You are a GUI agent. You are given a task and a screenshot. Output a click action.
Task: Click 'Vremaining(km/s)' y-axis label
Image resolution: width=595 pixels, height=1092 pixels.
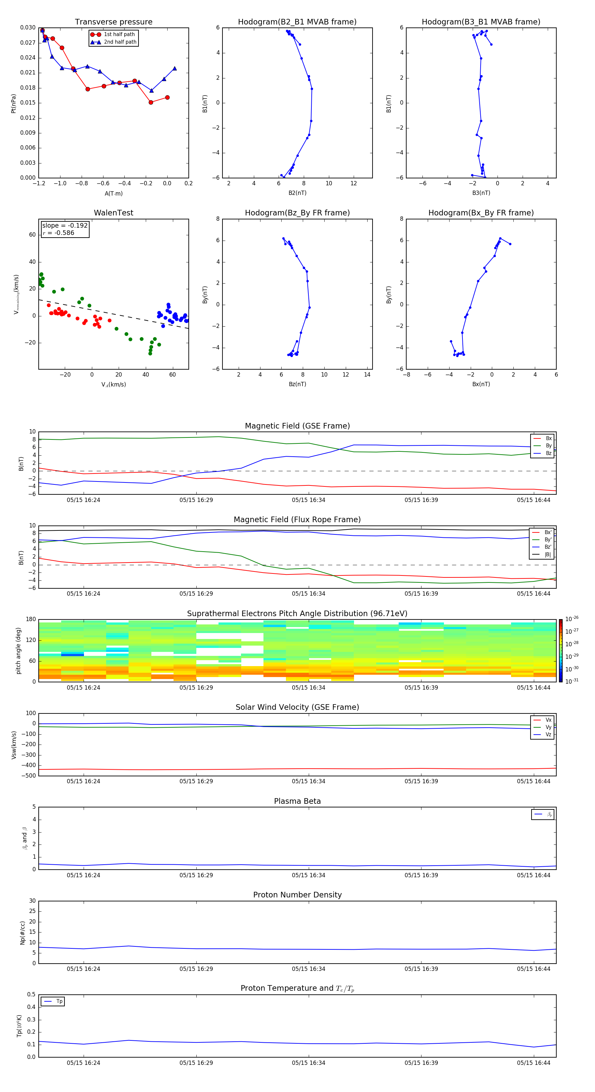(17, 294)
